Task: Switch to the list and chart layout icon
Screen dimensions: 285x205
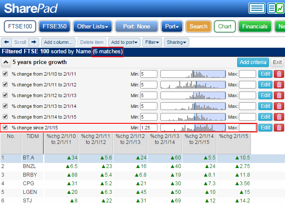Action: 276,8
